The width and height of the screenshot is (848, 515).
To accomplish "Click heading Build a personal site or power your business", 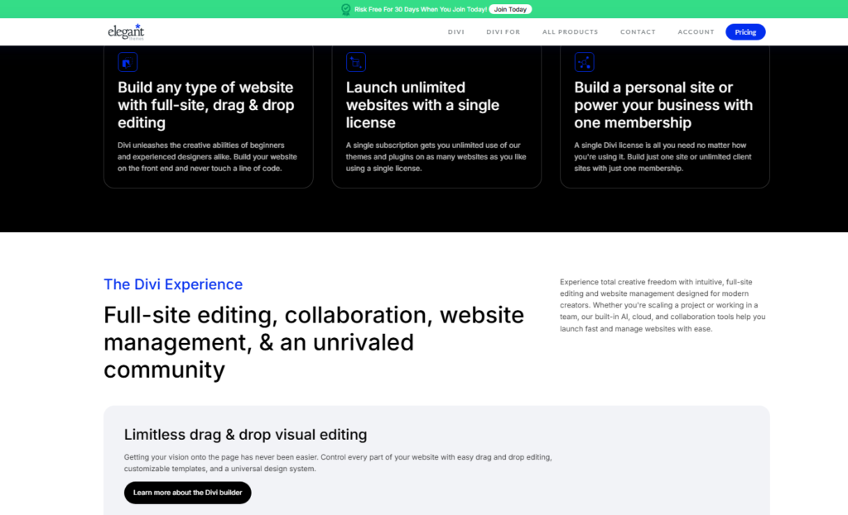I will pos(663,105).
